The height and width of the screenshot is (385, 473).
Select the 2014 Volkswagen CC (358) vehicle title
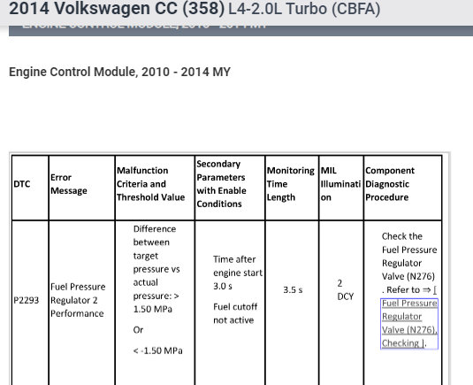pos(117,9)
